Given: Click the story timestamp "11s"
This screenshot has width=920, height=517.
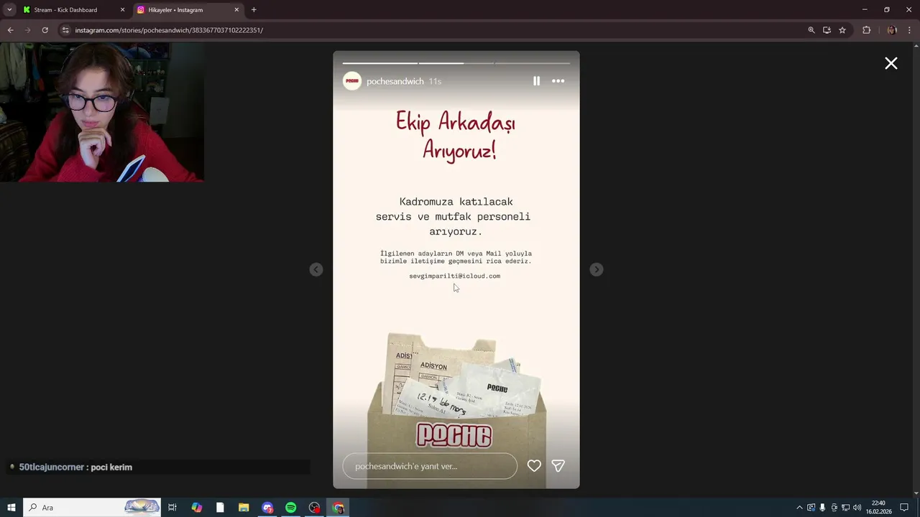Looking at the screenshot, I should coord(435,82).
